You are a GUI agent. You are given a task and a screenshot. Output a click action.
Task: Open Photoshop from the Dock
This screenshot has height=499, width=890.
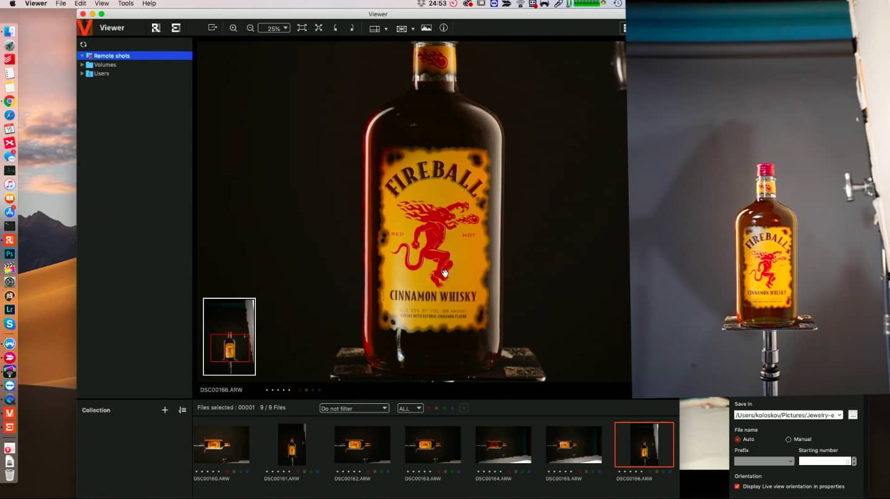point(9,254)
